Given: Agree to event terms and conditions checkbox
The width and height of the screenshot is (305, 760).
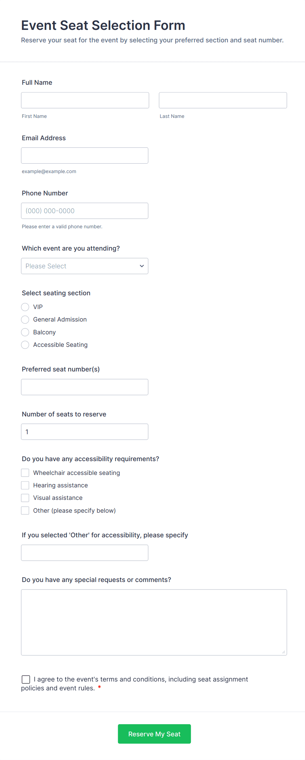Looking at the screenshot, I should pos(26,679).
